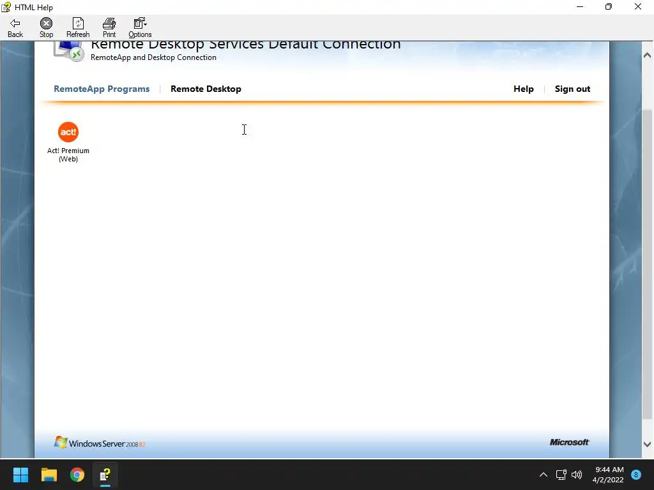
Task: Click the vertical scrollbar thumb
Action: point(647,264)
